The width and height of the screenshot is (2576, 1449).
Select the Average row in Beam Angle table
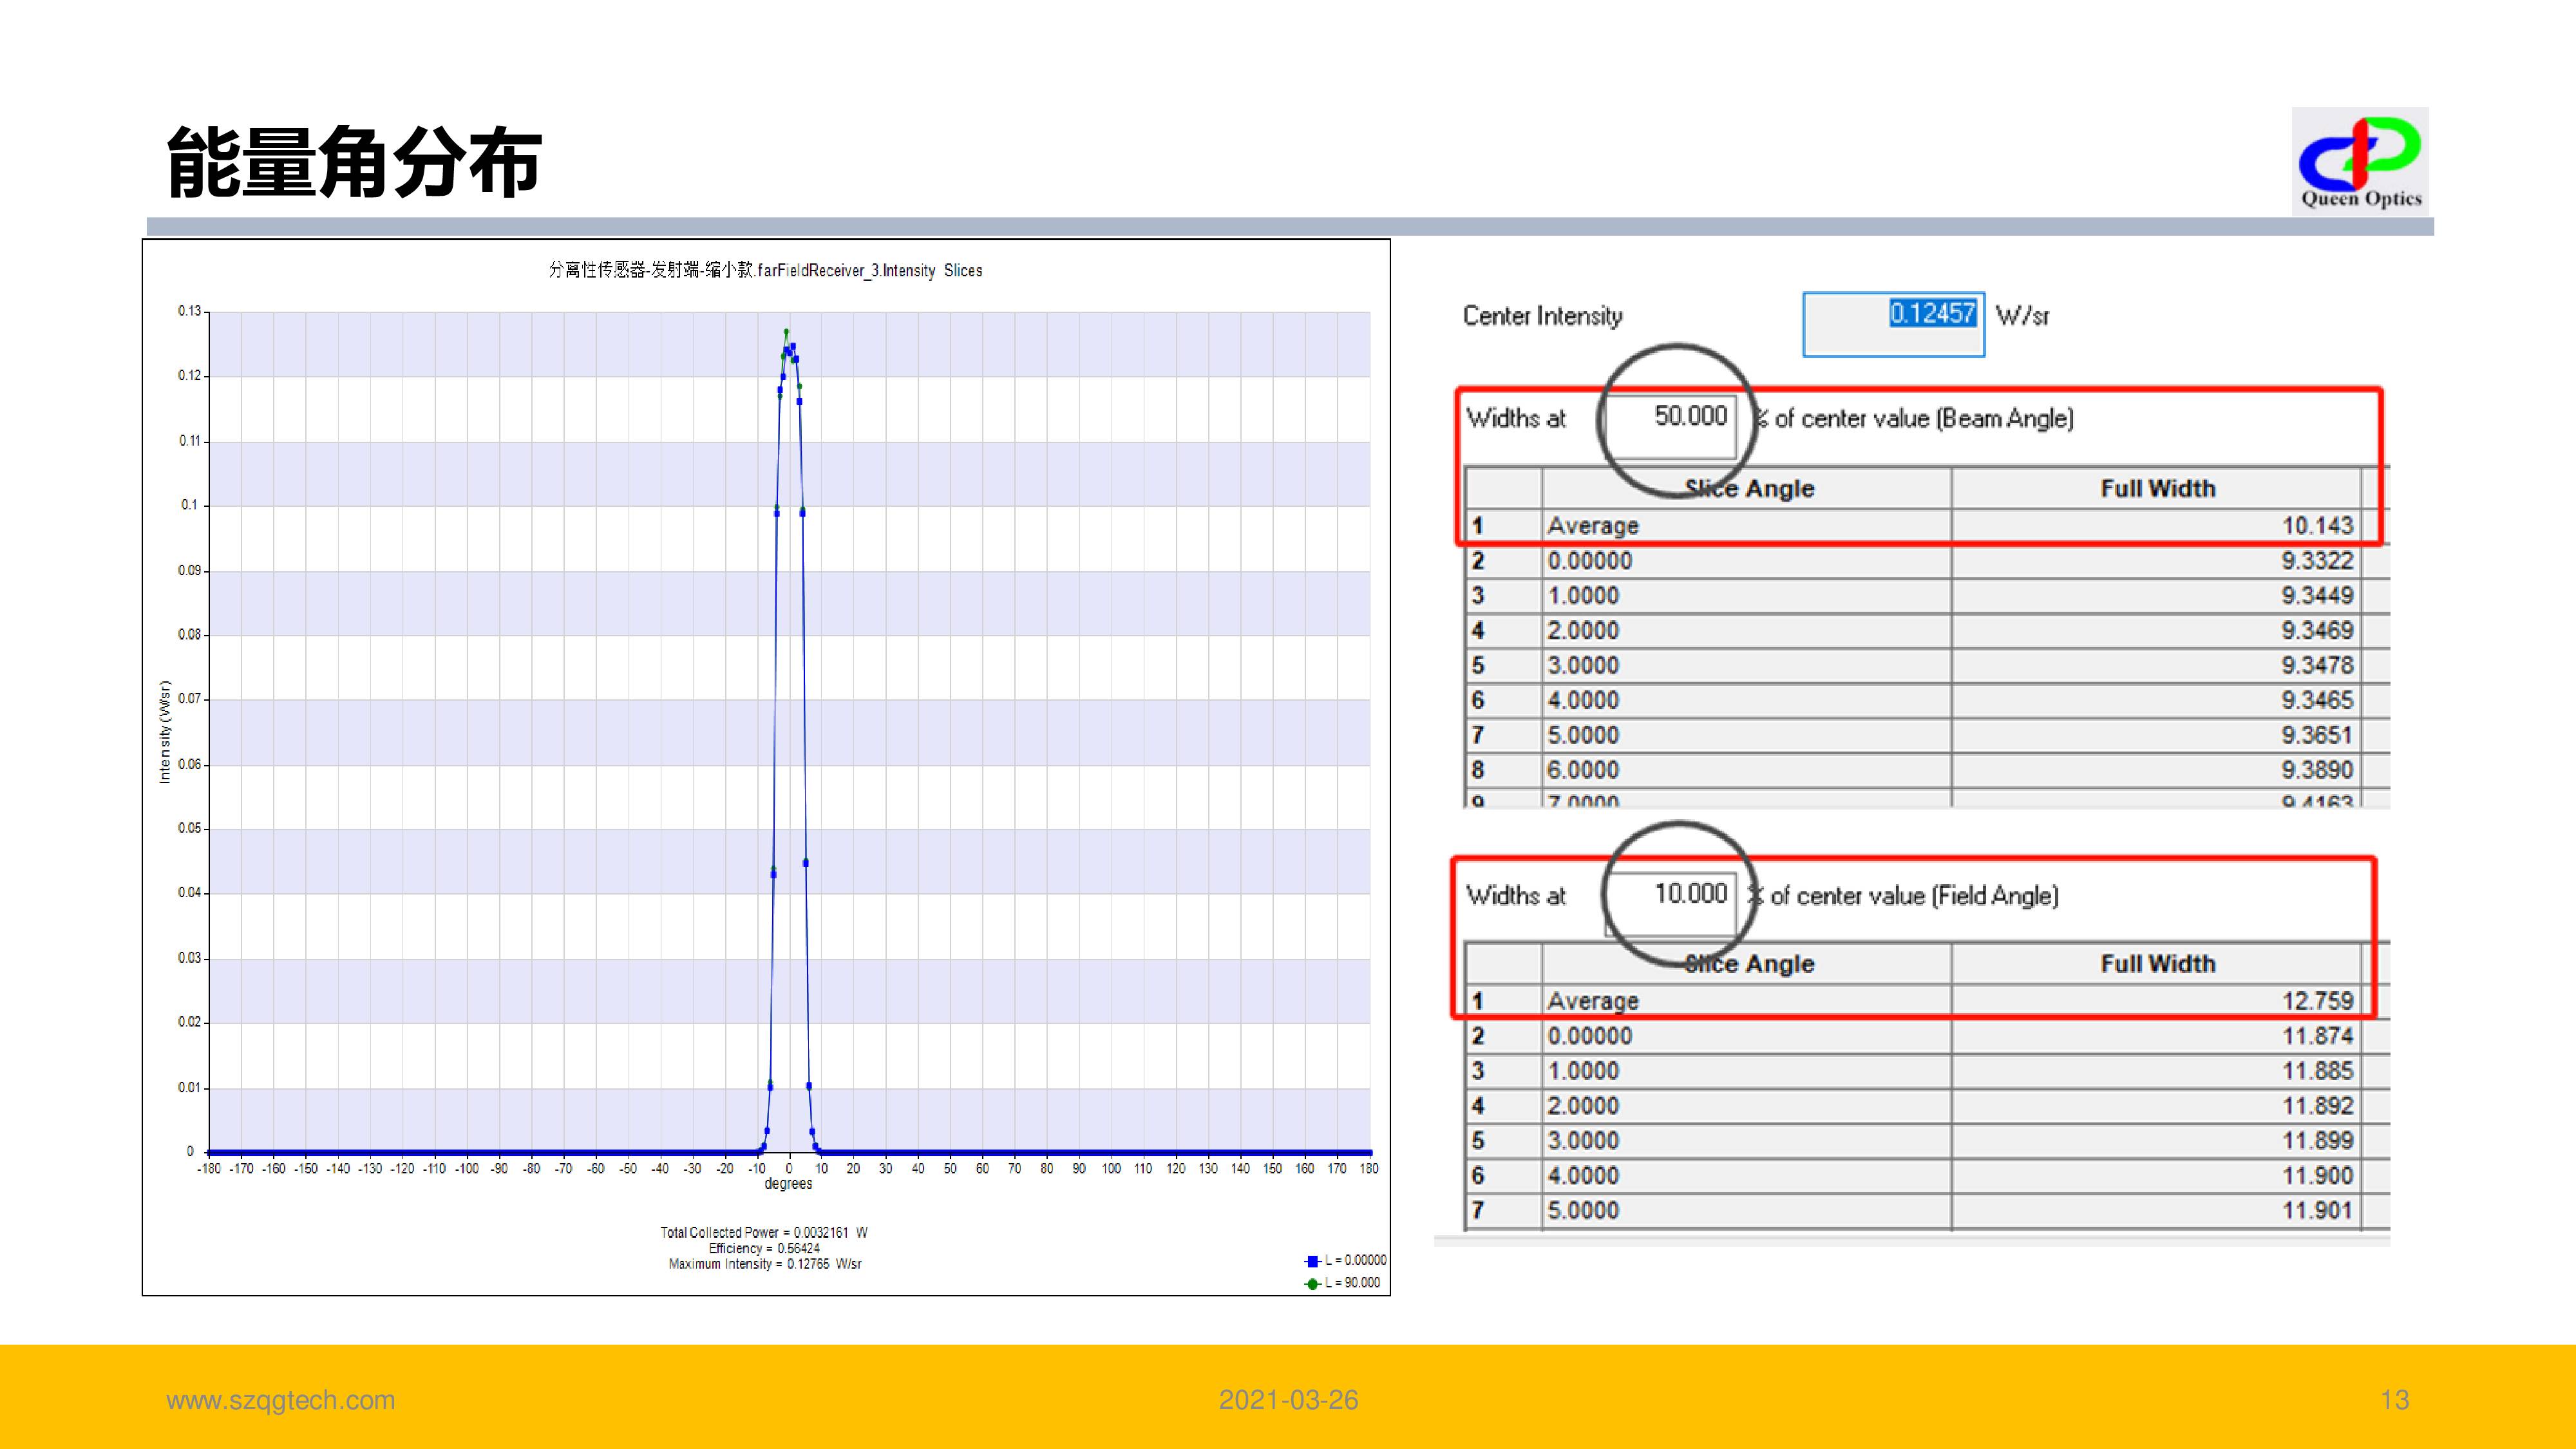click(x=1593, y=526)
